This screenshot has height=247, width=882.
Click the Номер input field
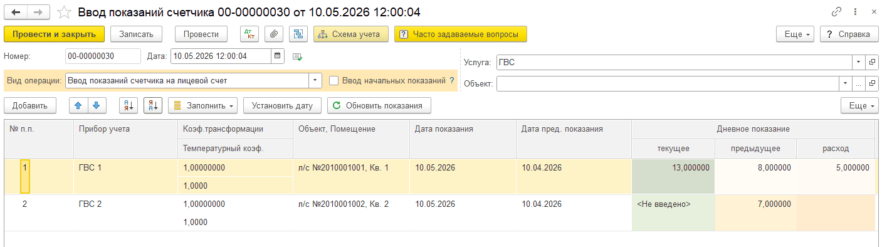(103, 56)
